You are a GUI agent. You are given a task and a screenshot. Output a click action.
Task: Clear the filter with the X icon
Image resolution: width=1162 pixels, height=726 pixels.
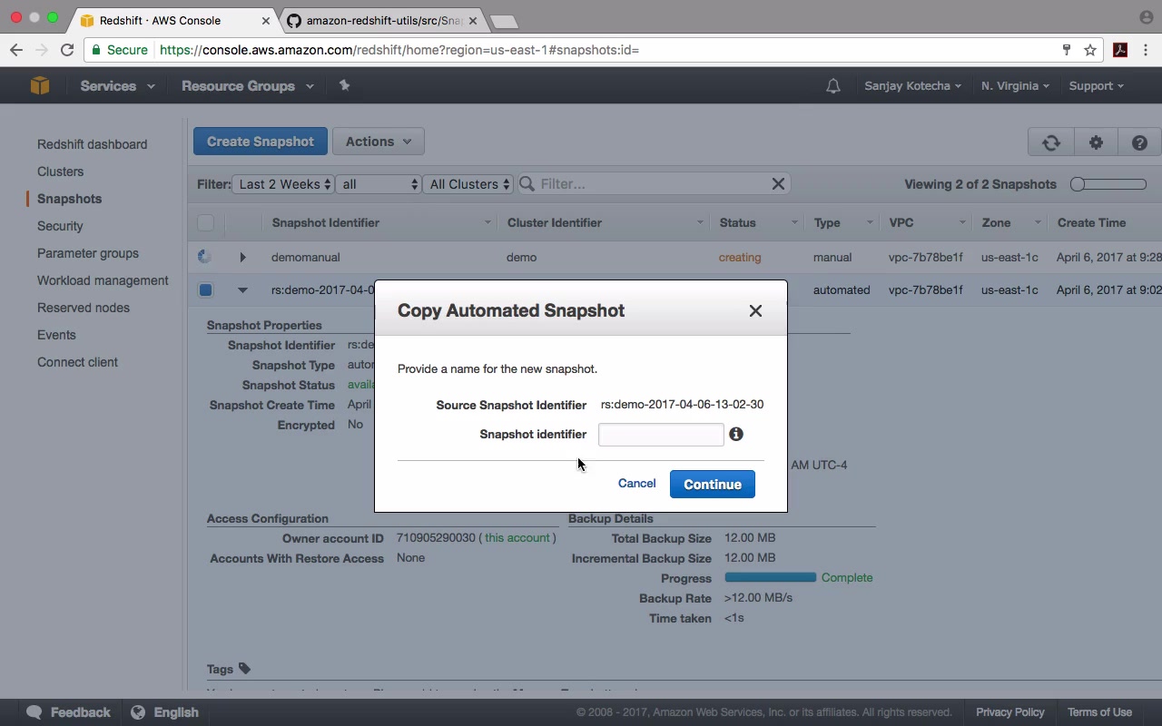pyautogui.click(x=778, y=184)
